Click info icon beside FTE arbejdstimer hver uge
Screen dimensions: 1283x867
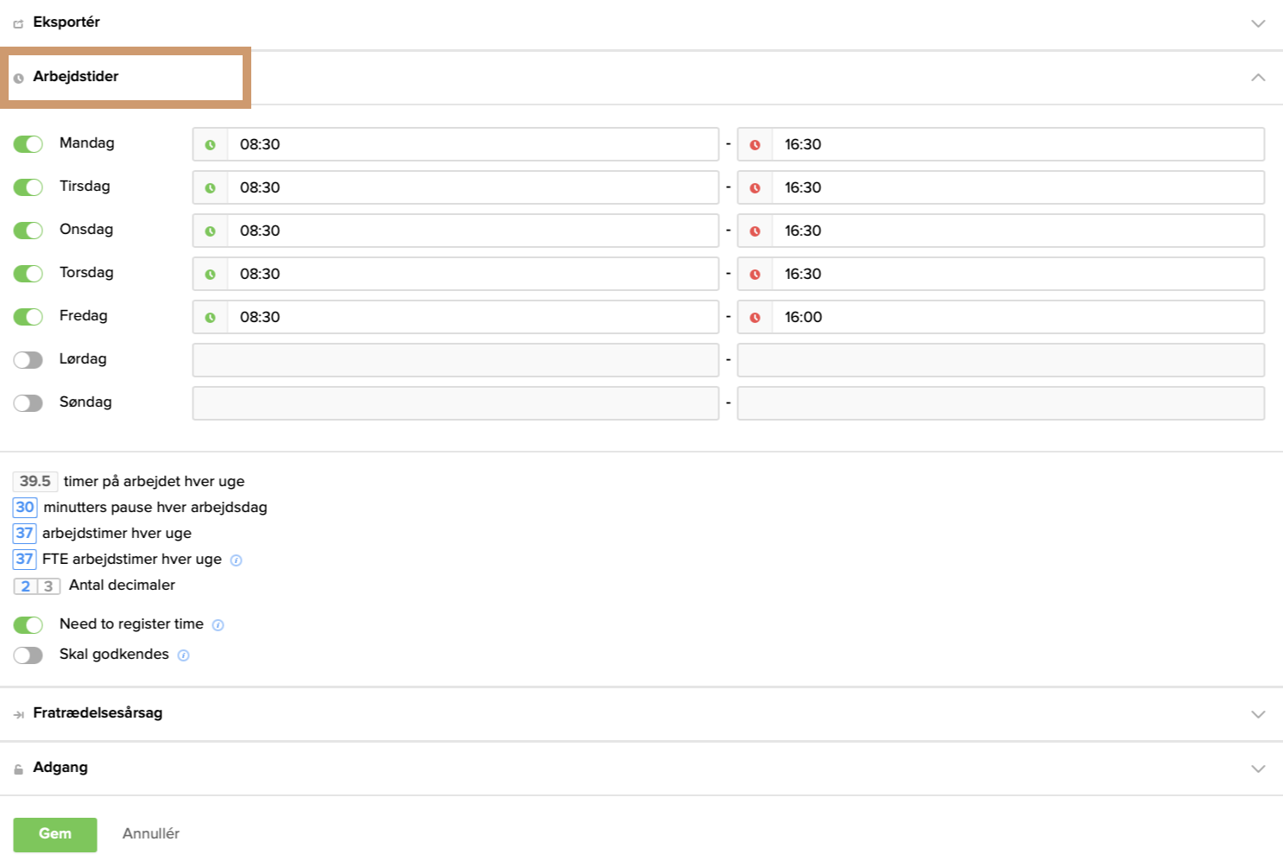(x=237, y=560)
